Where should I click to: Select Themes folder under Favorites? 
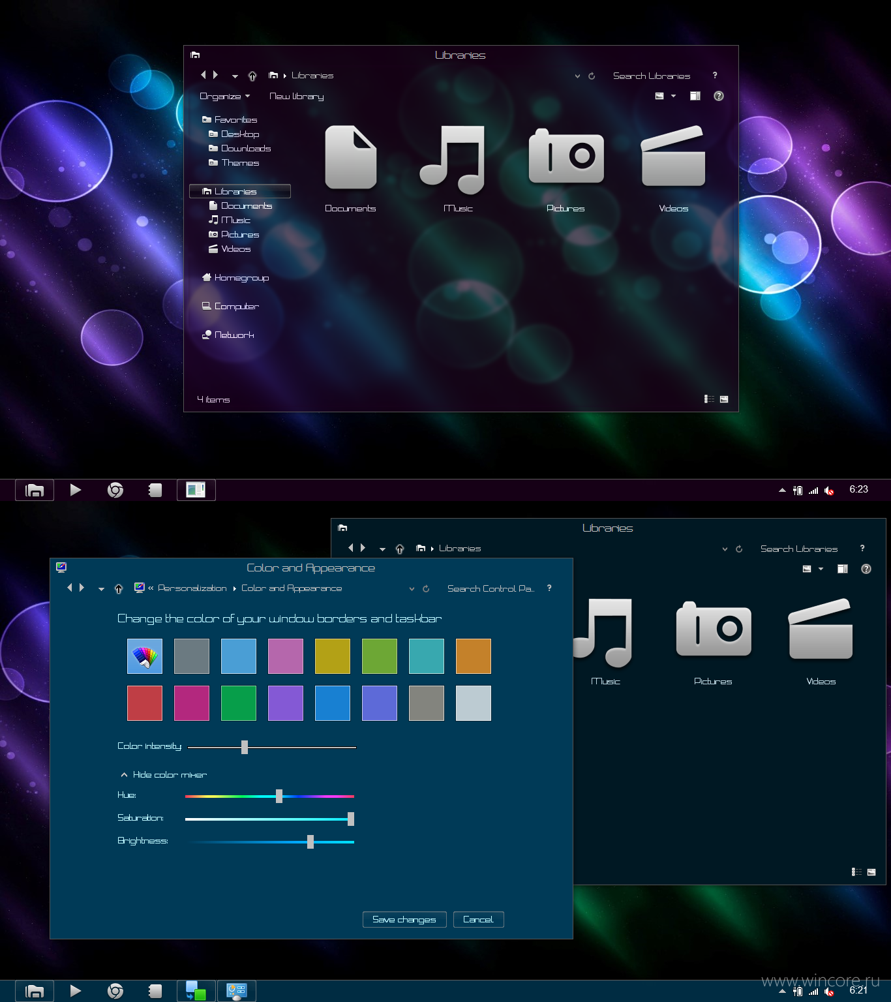click(x=234, y=162)
